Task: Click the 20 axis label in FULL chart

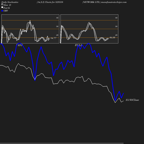Action: point(116,35)
